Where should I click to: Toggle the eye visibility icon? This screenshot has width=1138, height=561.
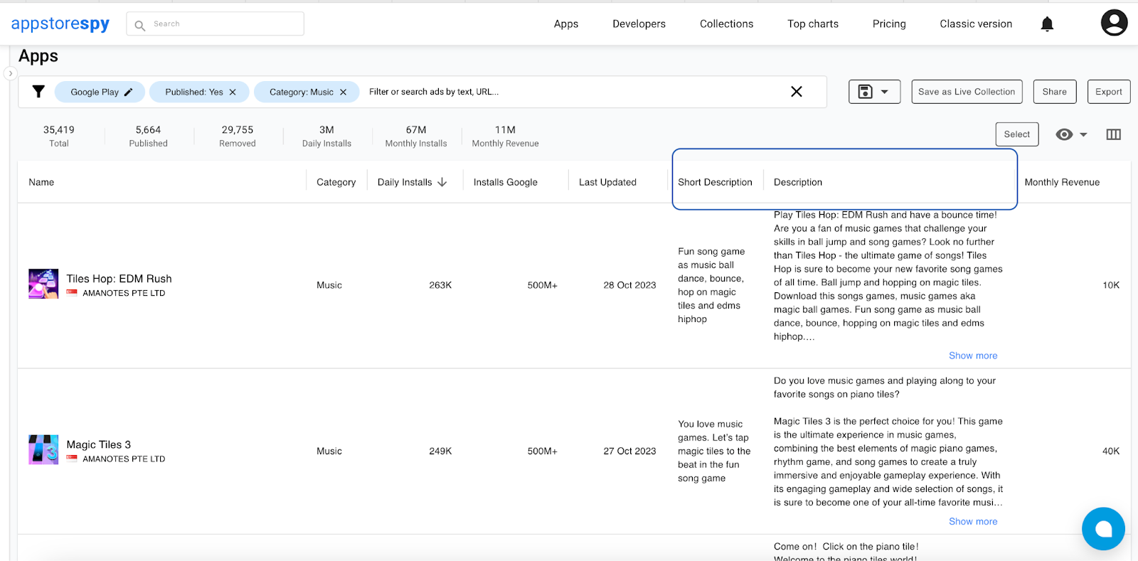tap(1064, 134)
